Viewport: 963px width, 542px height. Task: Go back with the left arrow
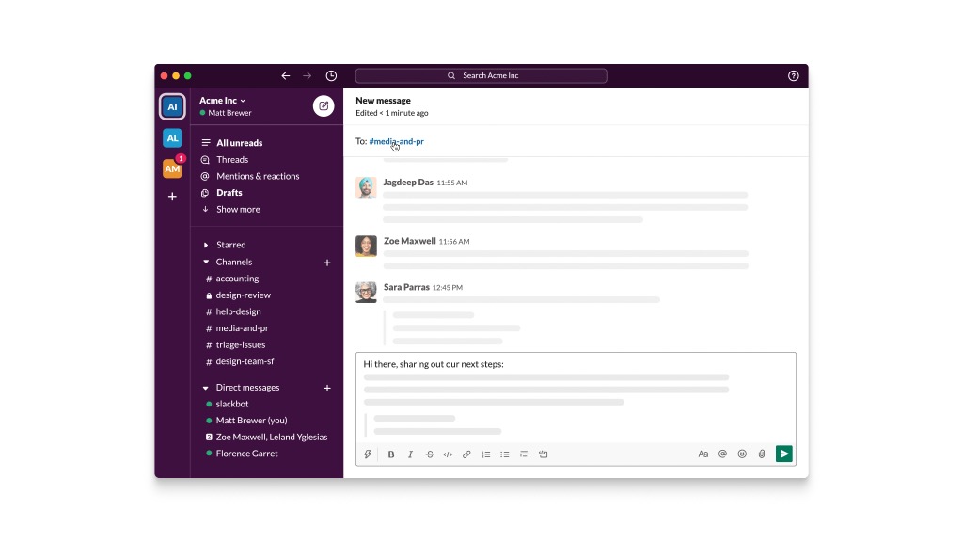[x=286, y=75]
